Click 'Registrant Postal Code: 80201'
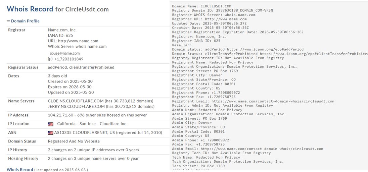Viewport: 368px width, 172px height. tap(204, 84)
